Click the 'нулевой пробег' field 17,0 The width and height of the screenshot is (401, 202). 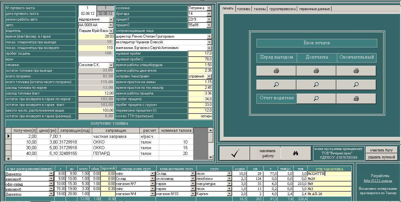coord(200,54)
